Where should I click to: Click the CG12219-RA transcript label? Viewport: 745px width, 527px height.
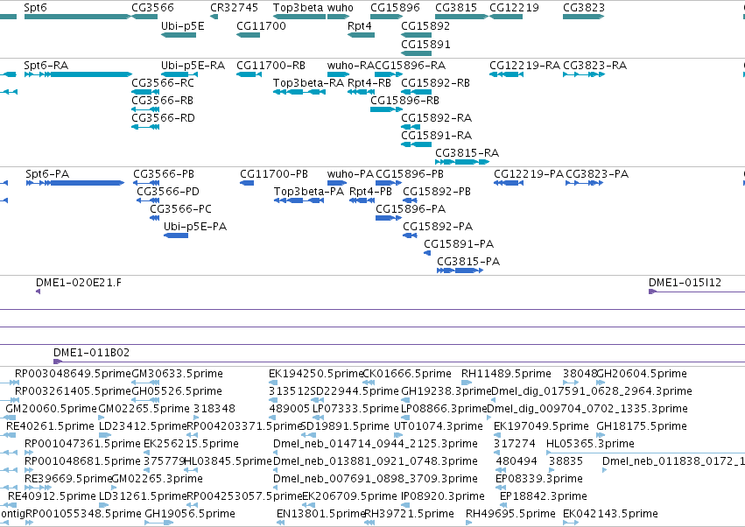(524, 65)
